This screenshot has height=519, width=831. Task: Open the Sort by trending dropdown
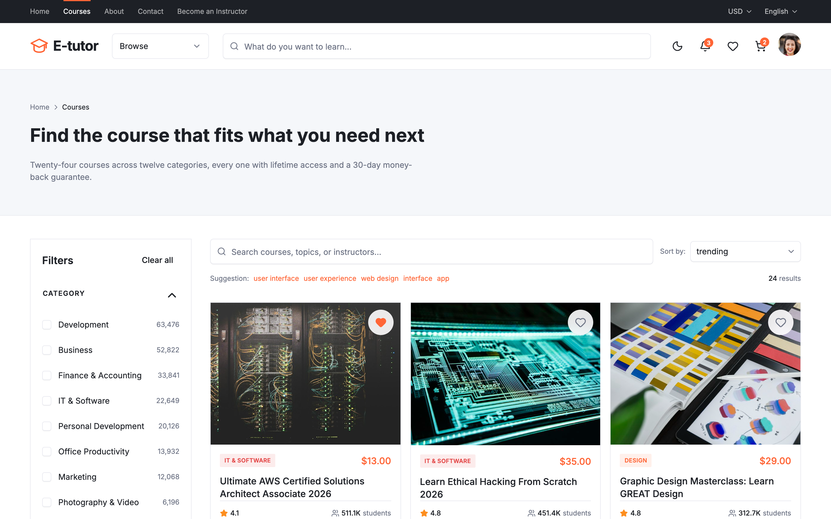[745, 252]
